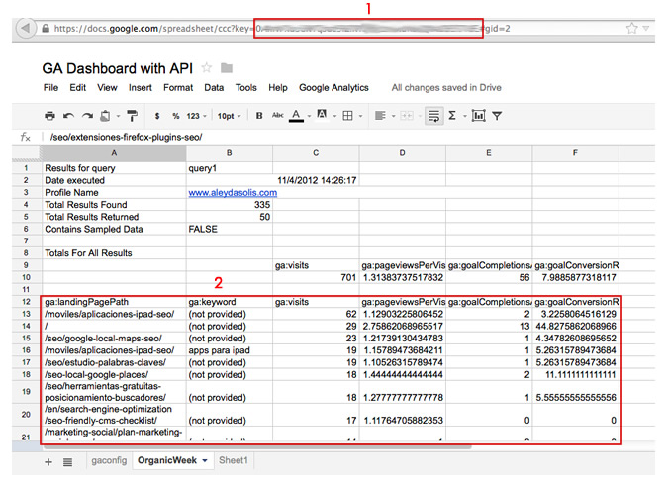
Task: Format as currency with dollar icon
Action: tap(157, 116)
